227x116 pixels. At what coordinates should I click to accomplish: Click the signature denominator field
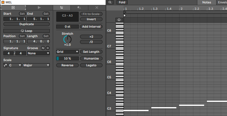click(21, 53)
